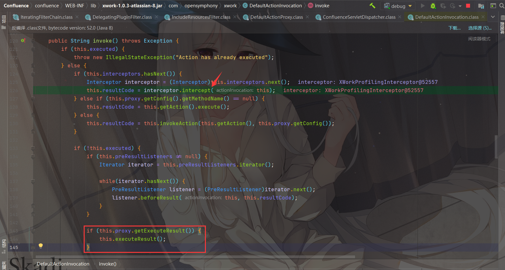Click the red Stop button
Image resolution: width=505 pixels, height=270 pixels.
click(x=468, y=6)
